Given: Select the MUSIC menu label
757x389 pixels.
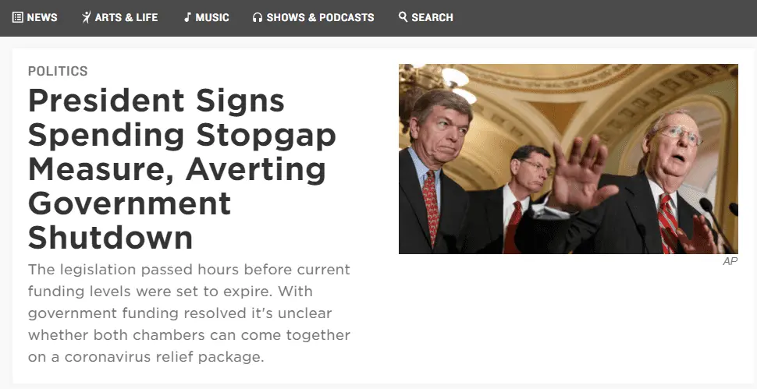Looking at the screenshot, I should click(x=212, y=17).
